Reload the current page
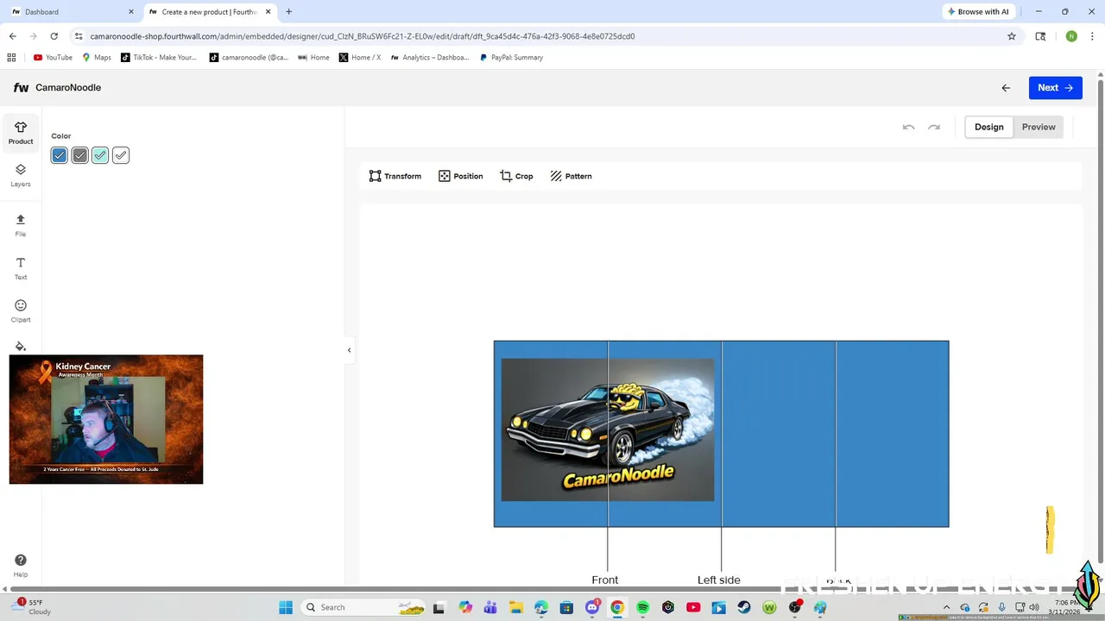Image resolution: width=1105 pixels, height=621 pixels. (x=54, y=36)
